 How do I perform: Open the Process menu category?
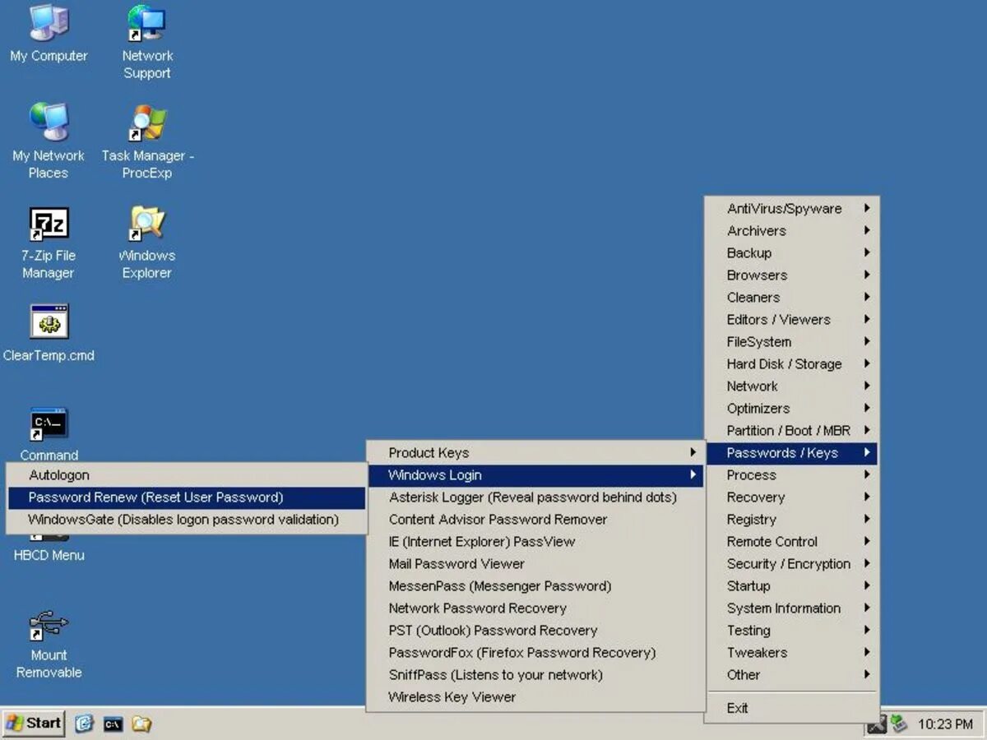point(791,475)
